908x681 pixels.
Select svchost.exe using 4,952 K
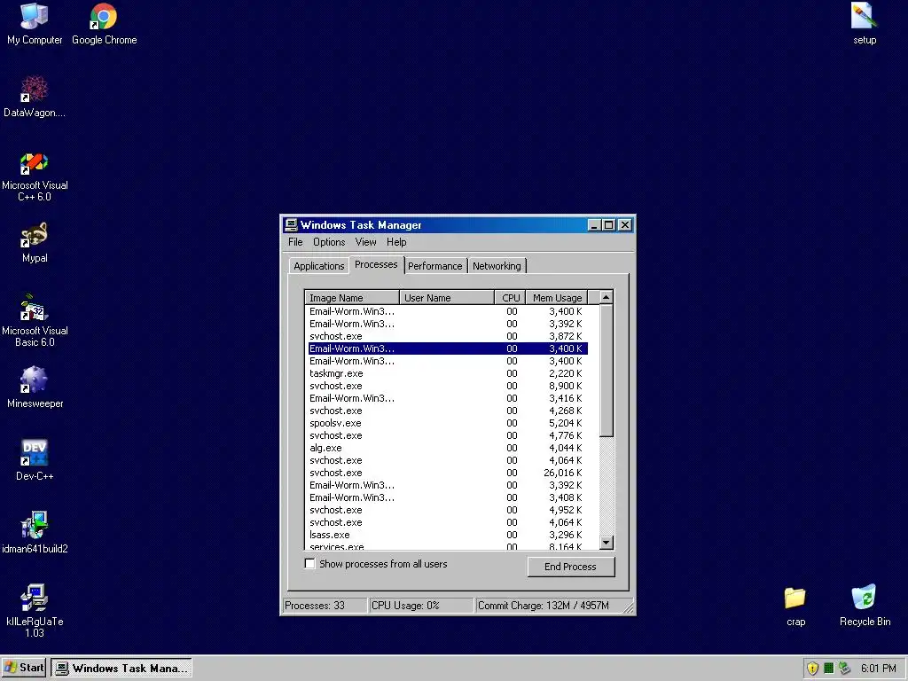tap(447, 510)
